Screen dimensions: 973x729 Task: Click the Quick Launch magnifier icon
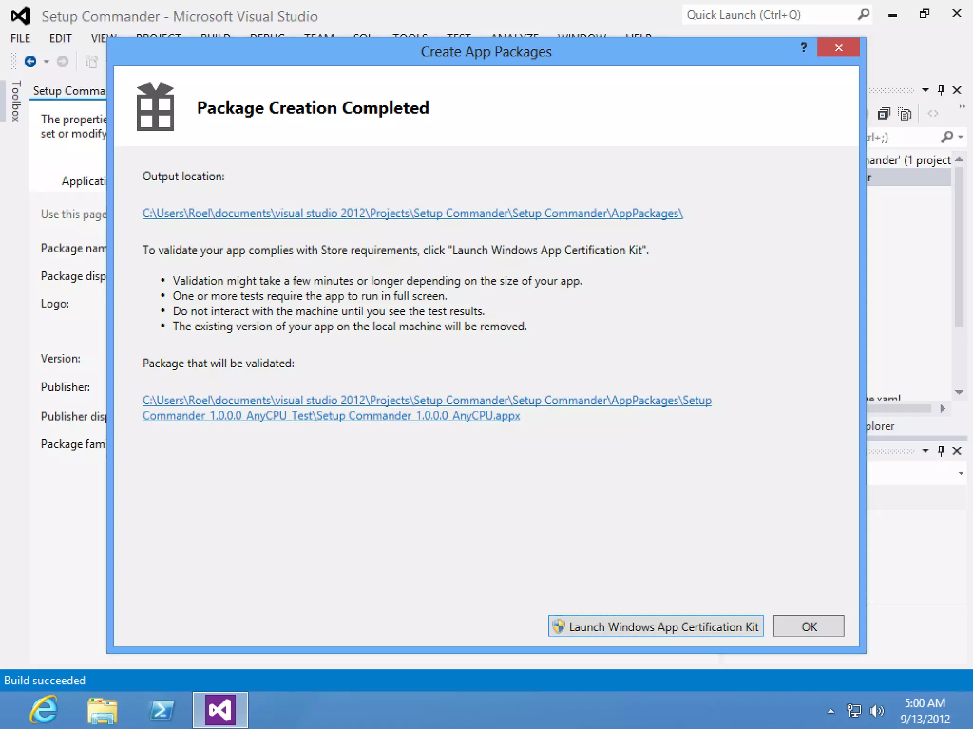(863, 15)
